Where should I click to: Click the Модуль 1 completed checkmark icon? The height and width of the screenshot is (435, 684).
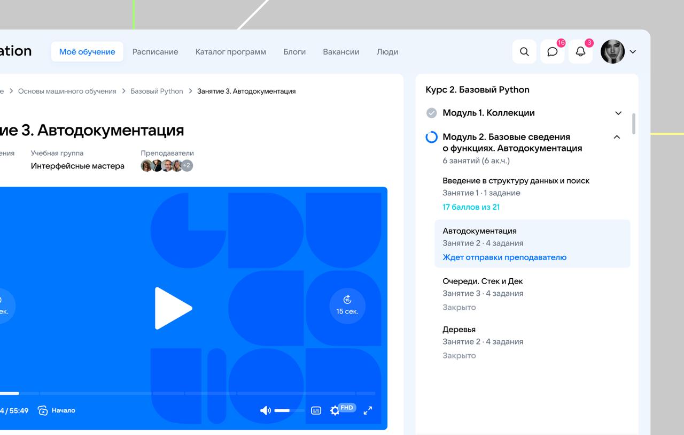tap(431, 113)
